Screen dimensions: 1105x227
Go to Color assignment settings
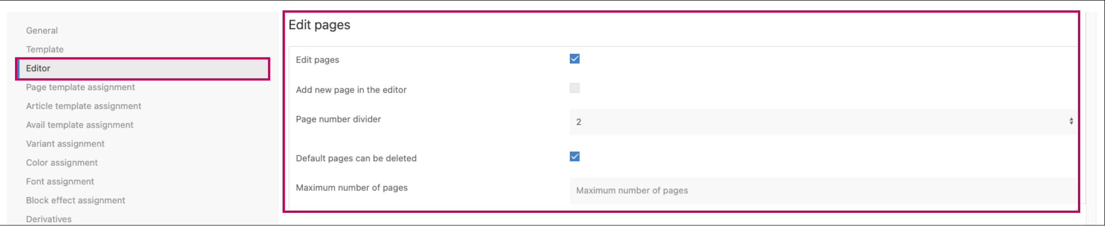point(62,163)
